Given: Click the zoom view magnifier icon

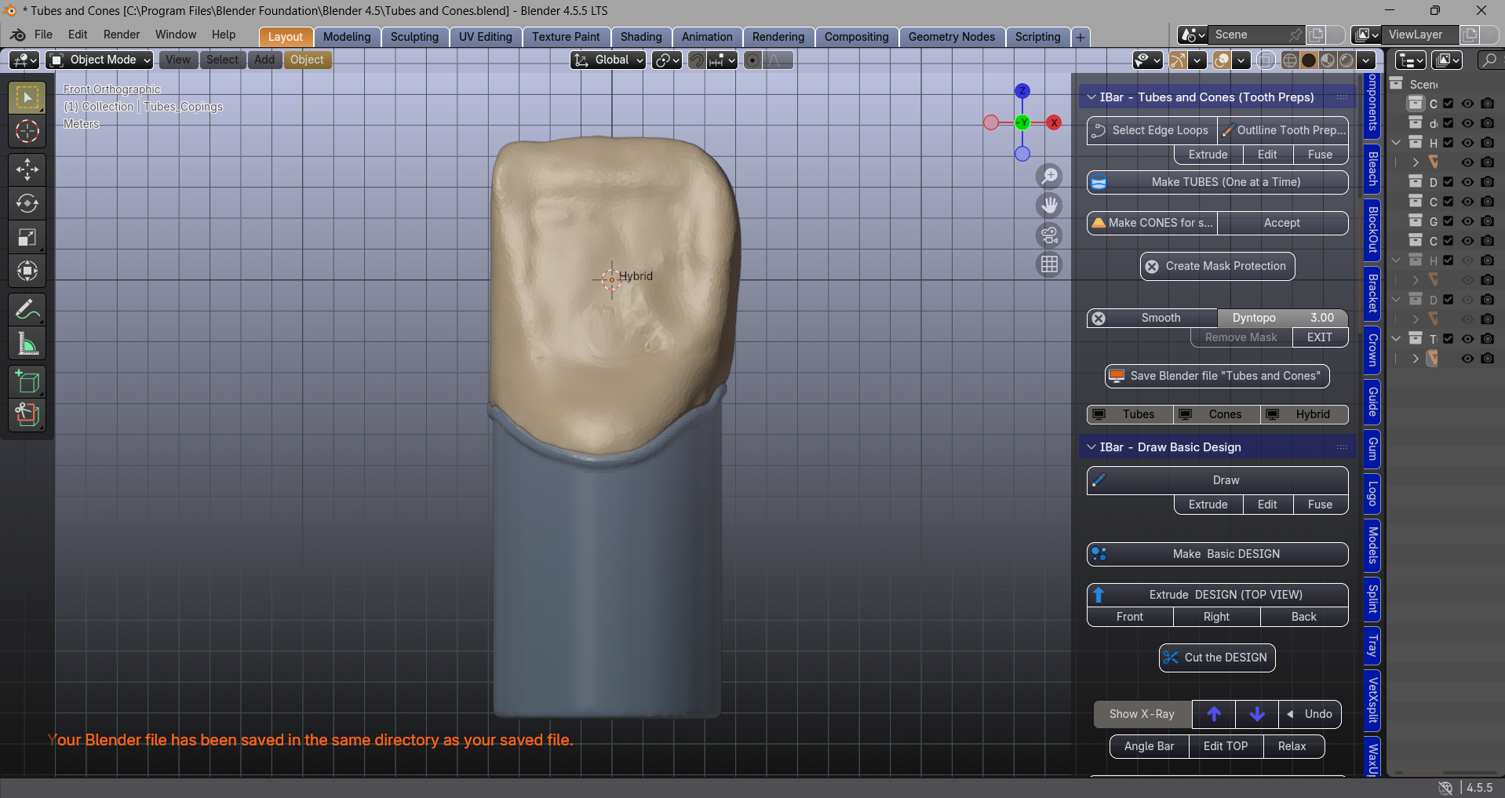Looking at the screenshot, I should 1049,176.
